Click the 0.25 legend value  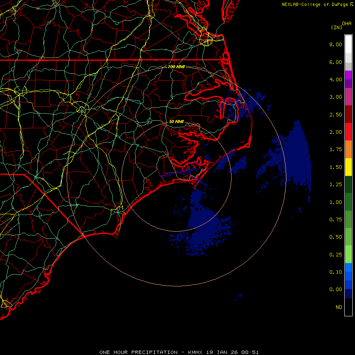[336, 255]
